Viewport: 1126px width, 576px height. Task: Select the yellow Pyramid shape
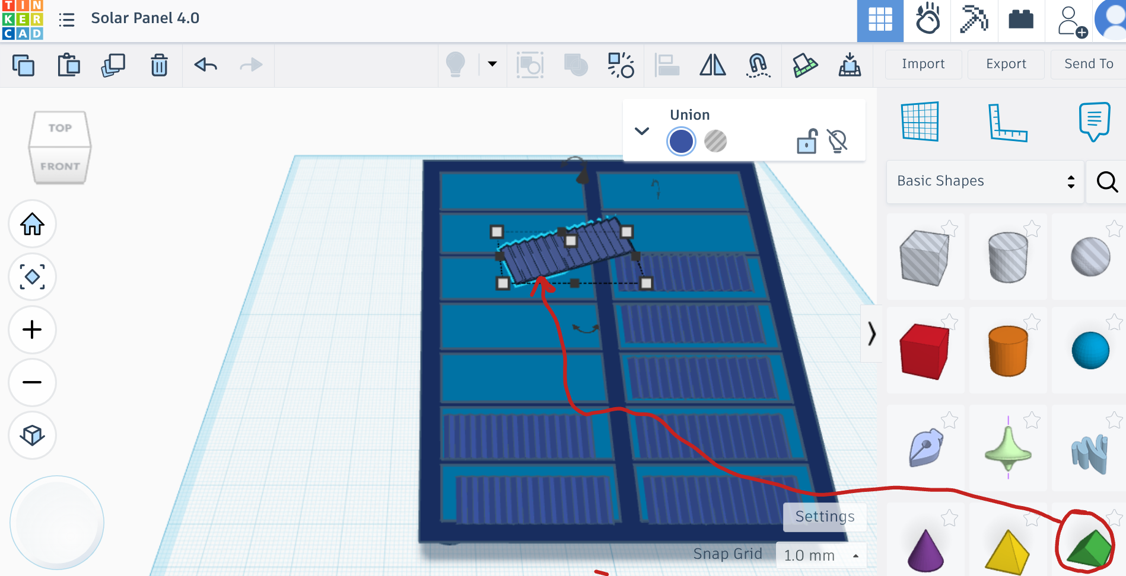click(x=1008, y=552)
